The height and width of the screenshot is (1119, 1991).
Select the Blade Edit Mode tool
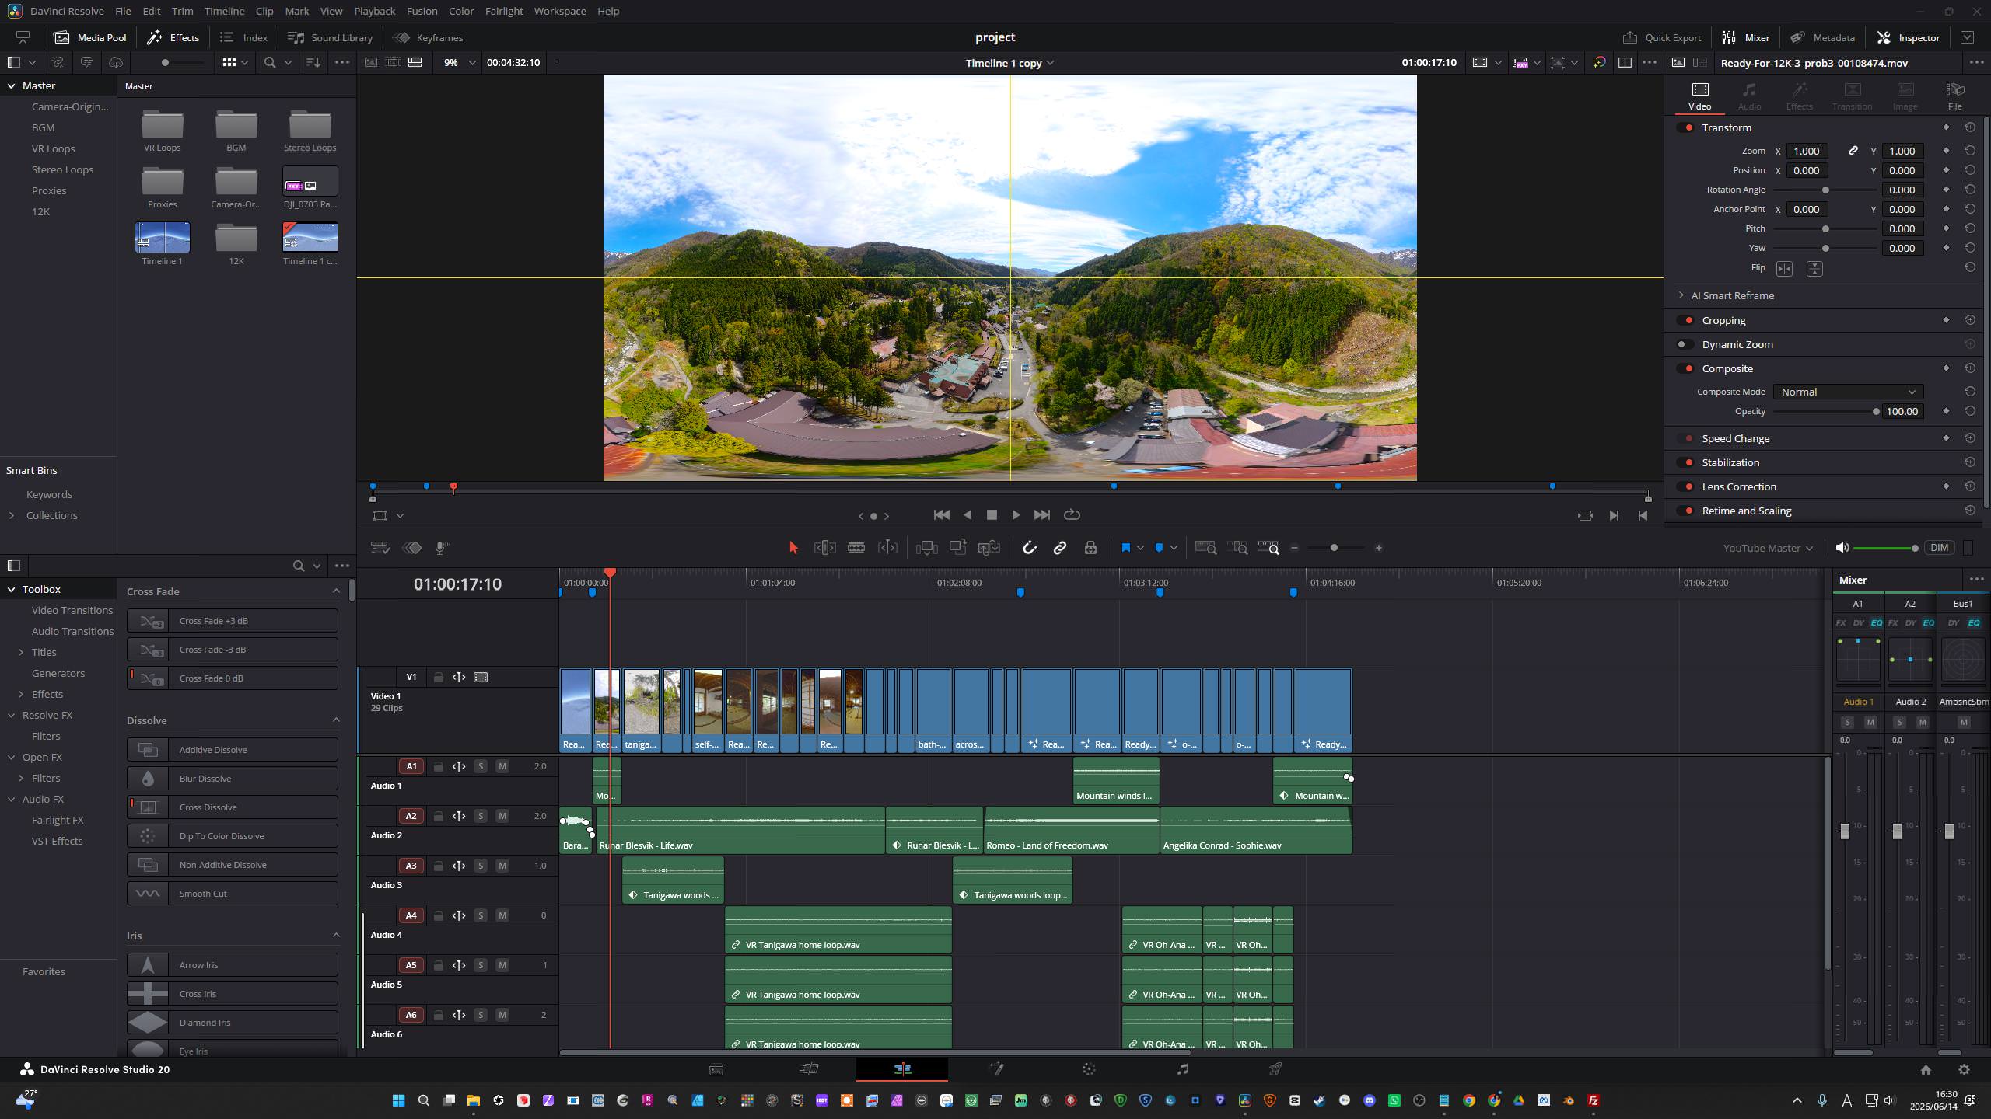coord(856,548)
